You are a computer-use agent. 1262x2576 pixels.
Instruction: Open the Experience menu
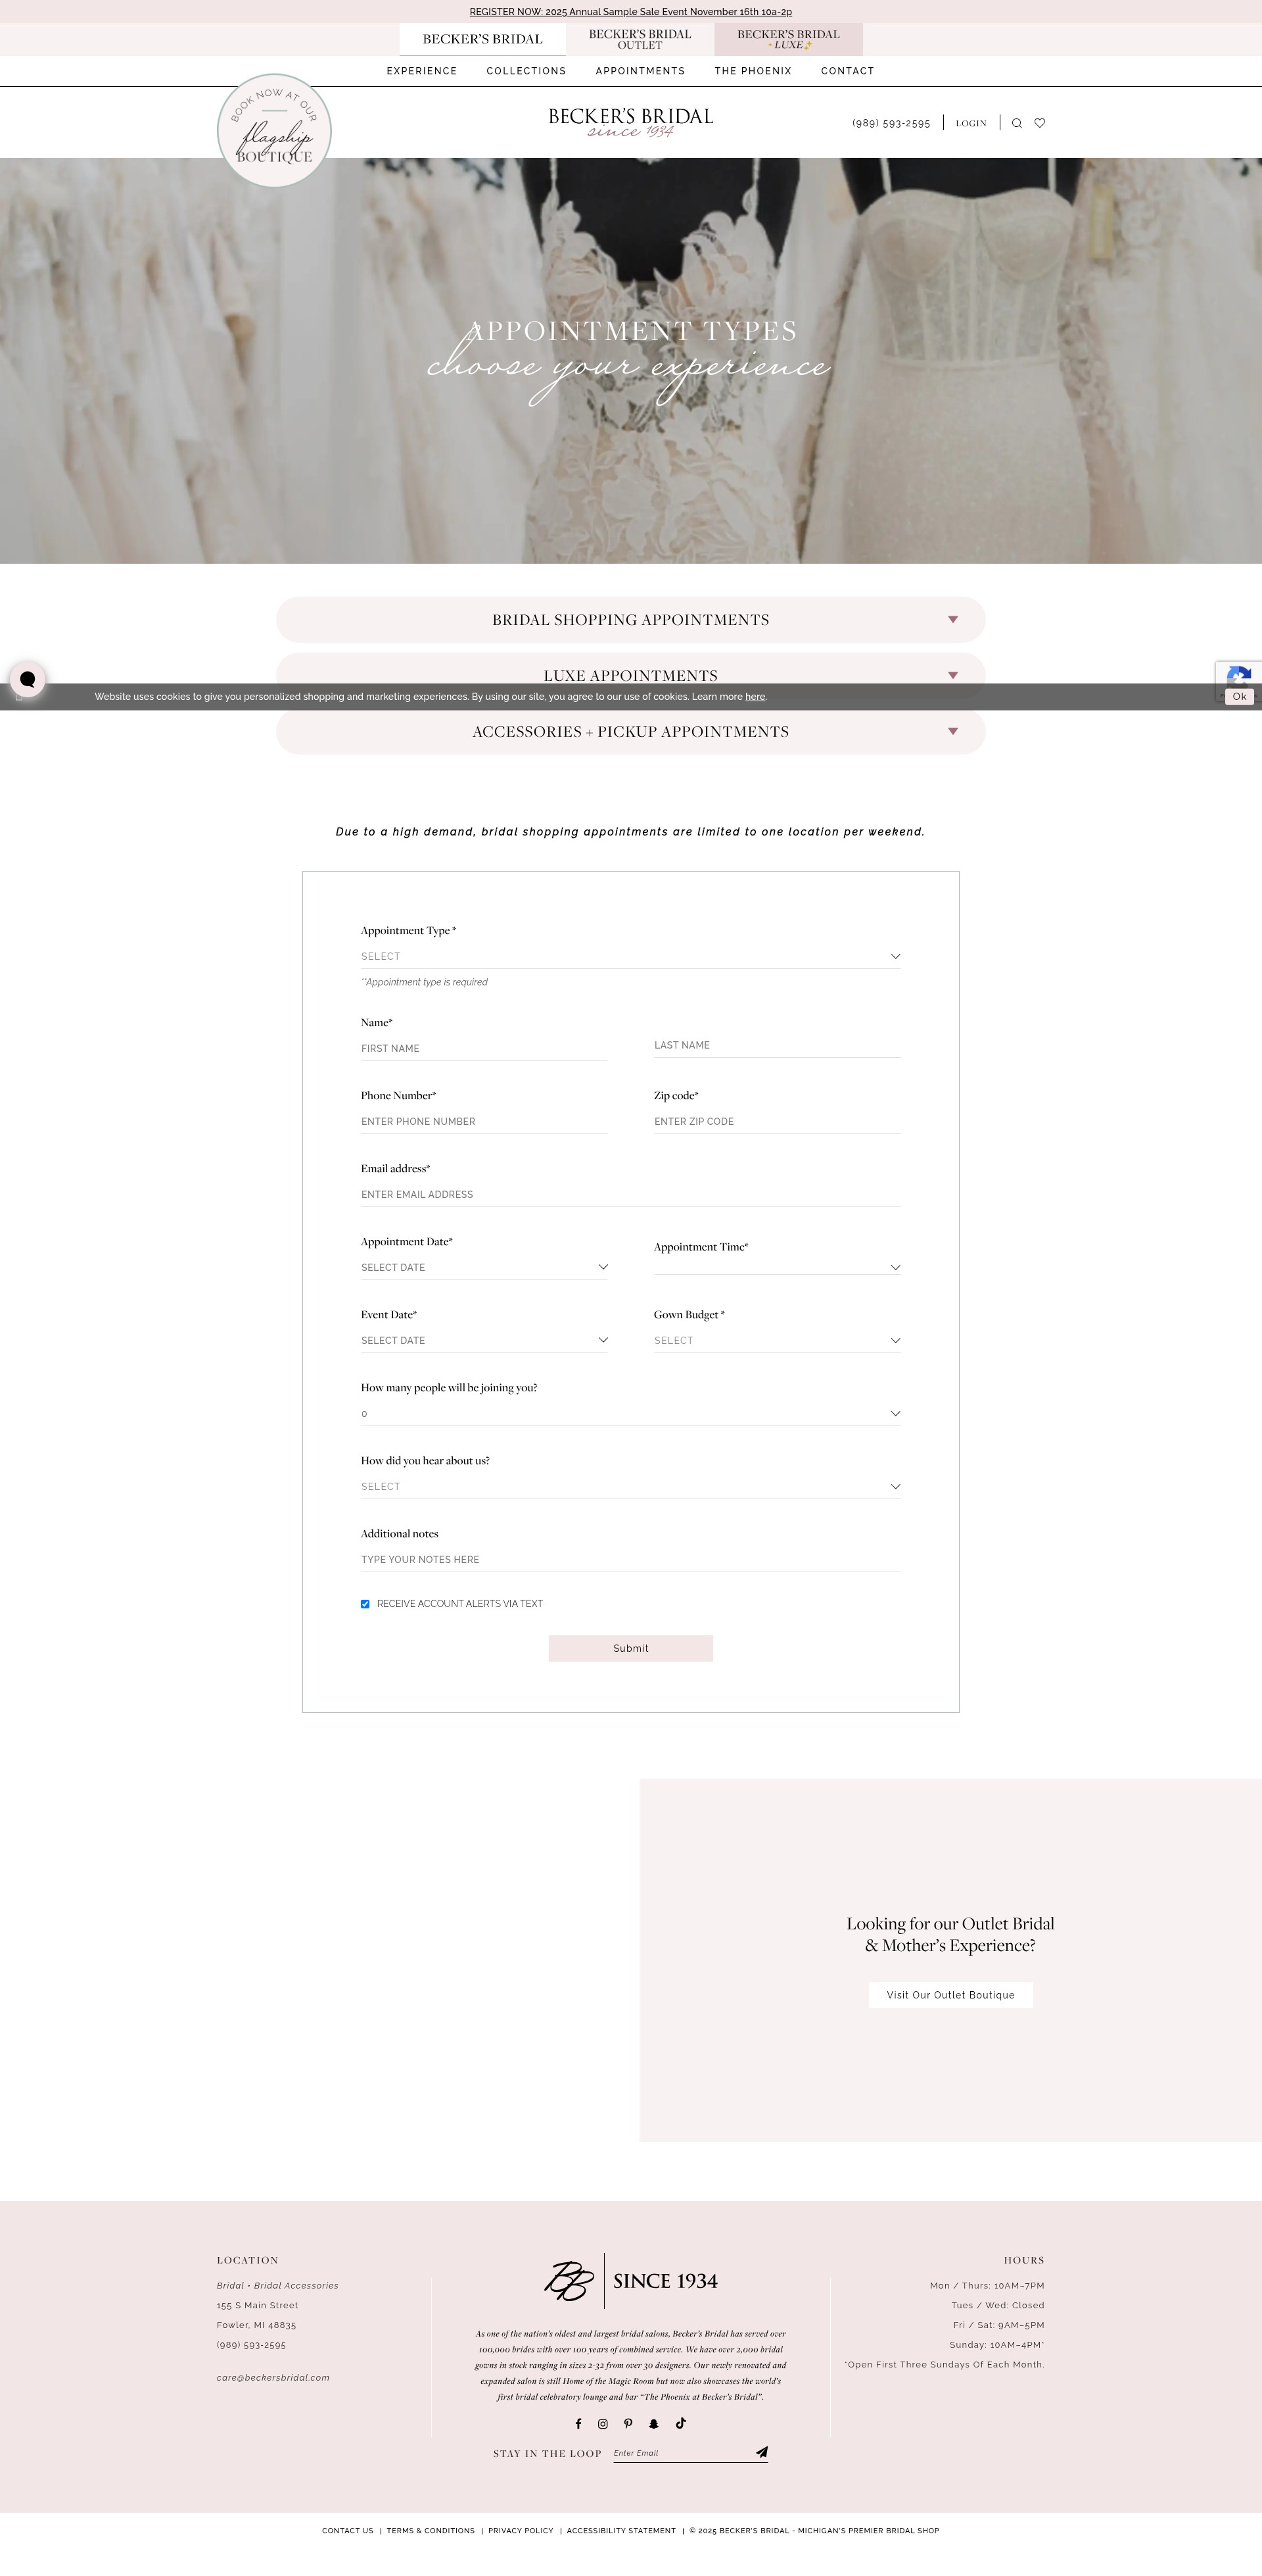[422, 71]
